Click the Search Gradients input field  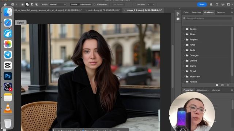[209, 18]
